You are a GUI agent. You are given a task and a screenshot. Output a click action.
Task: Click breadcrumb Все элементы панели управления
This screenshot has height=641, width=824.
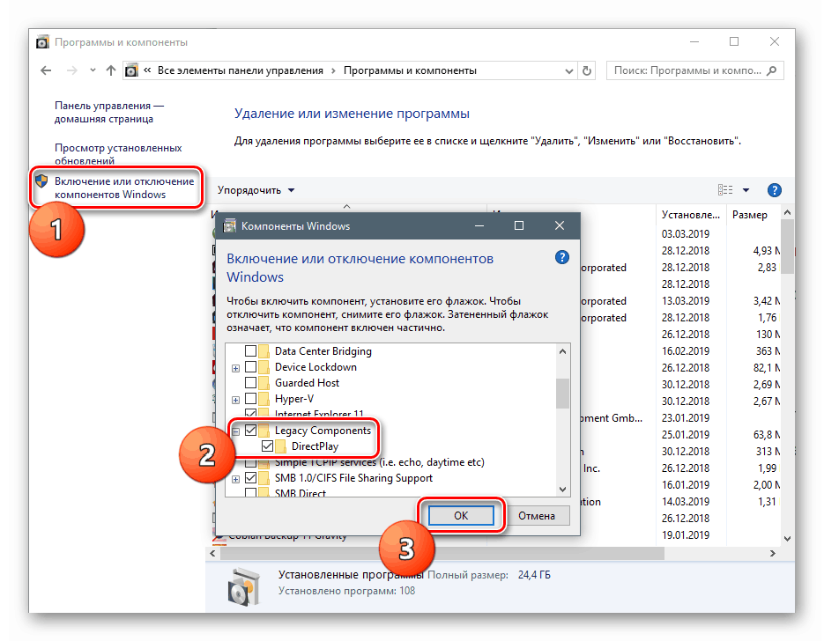click(241, 70)
